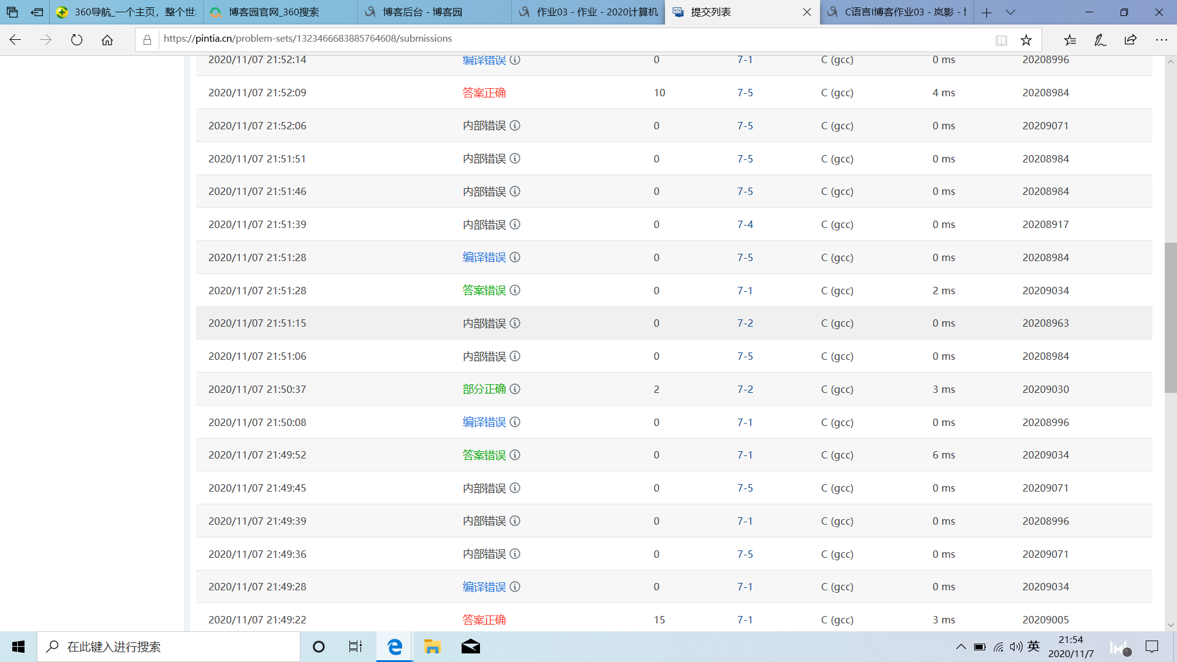1177x662 pixels.
Task: Open problem 7-4 link
Action: click(x=745, y=224)
